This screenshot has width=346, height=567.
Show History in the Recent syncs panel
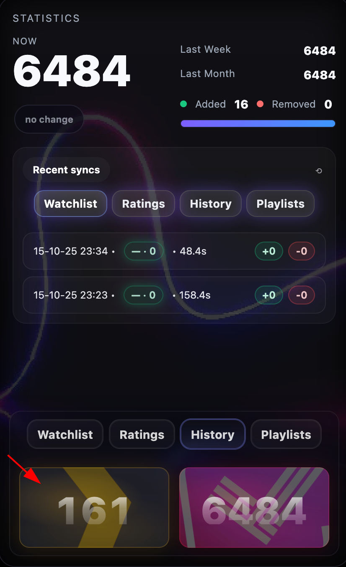point(211,204)
